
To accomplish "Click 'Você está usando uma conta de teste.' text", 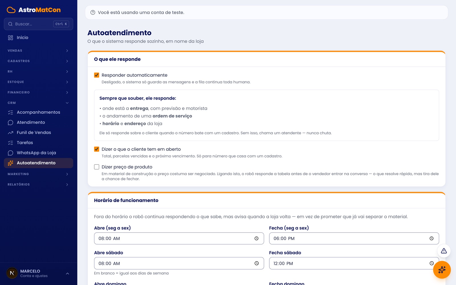I will [141, 13].
